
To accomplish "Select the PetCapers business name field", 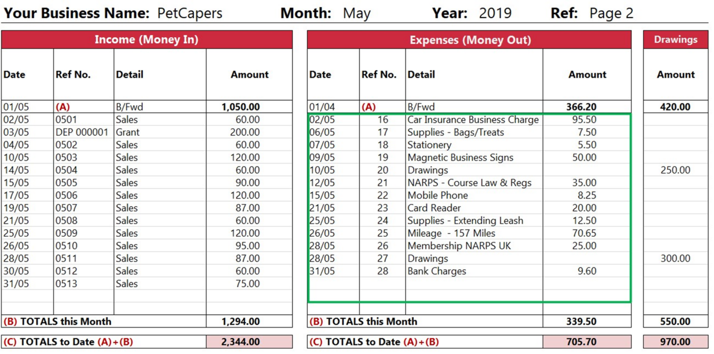I will pyautogui.click(x=190, y=13).
